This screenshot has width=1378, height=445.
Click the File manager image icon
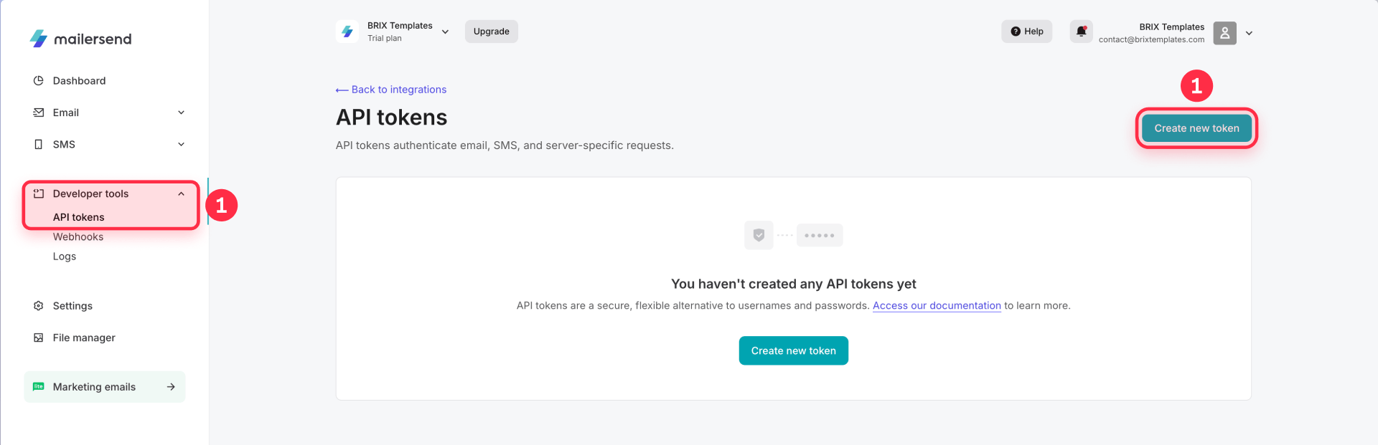[x=39, y=338]
